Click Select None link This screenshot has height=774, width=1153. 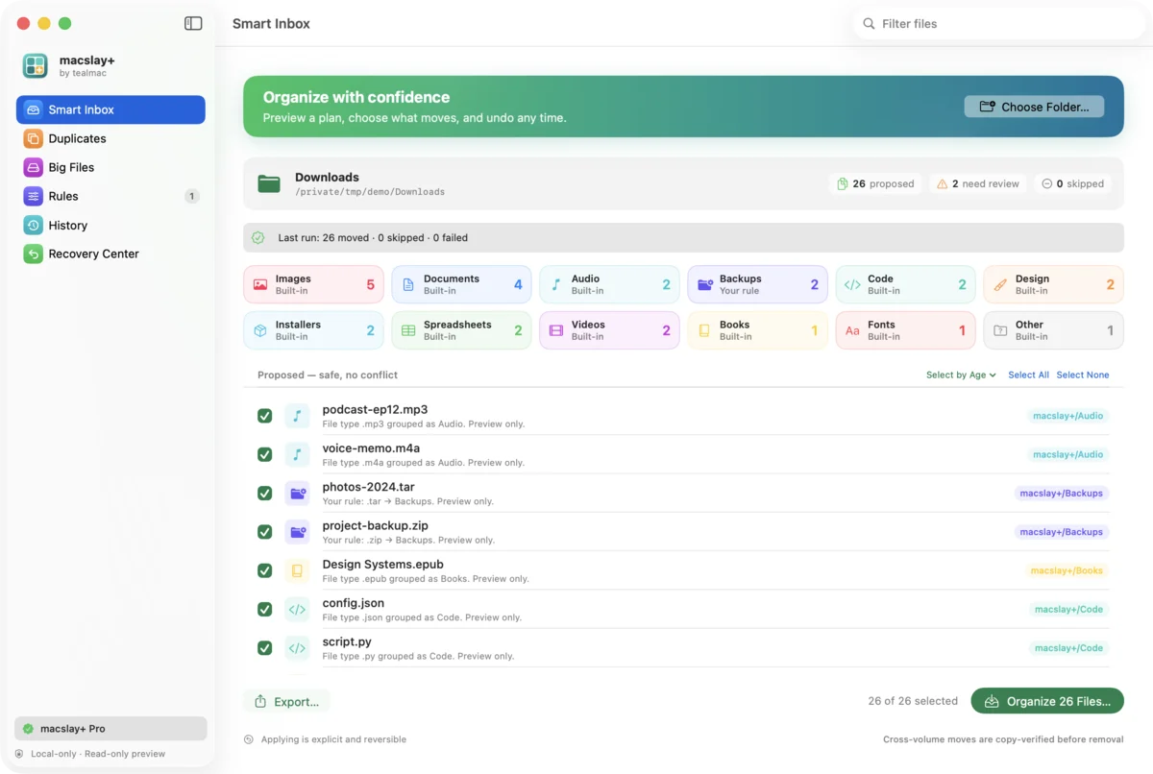point(1083,375)
